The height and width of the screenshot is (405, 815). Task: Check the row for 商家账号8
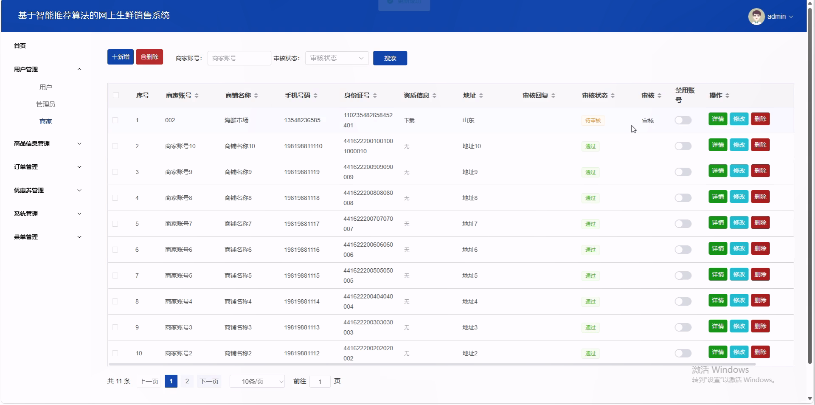click(x=115, y=198)
